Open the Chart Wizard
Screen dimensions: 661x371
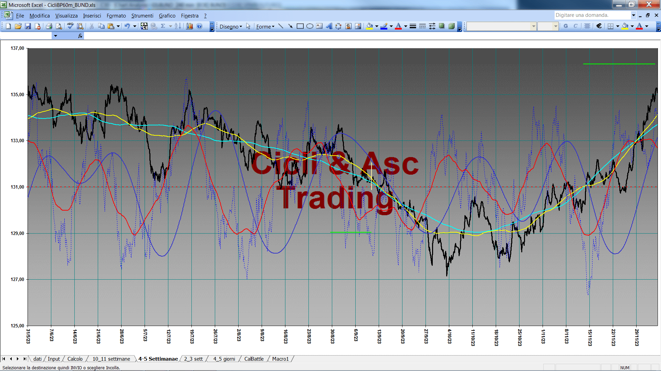click(190, 26)
